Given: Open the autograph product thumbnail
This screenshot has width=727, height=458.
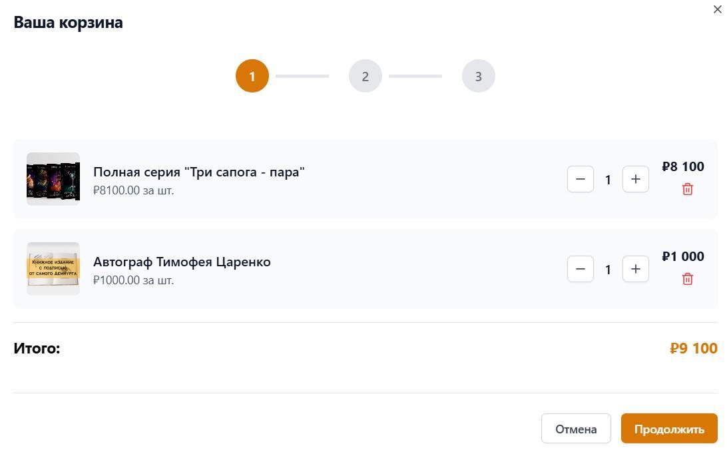Looking at the screenshot, I should click(x=53, y=269).
